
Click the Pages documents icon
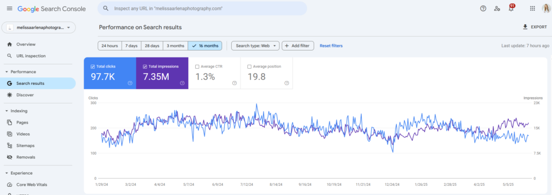point(10,122)
